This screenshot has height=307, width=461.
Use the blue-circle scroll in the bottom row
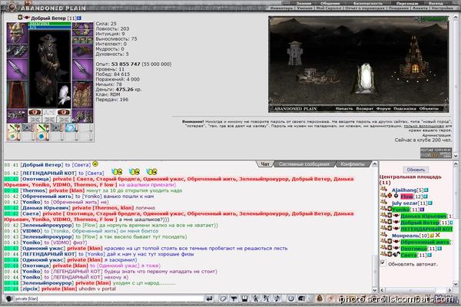(x=41, y=137)
